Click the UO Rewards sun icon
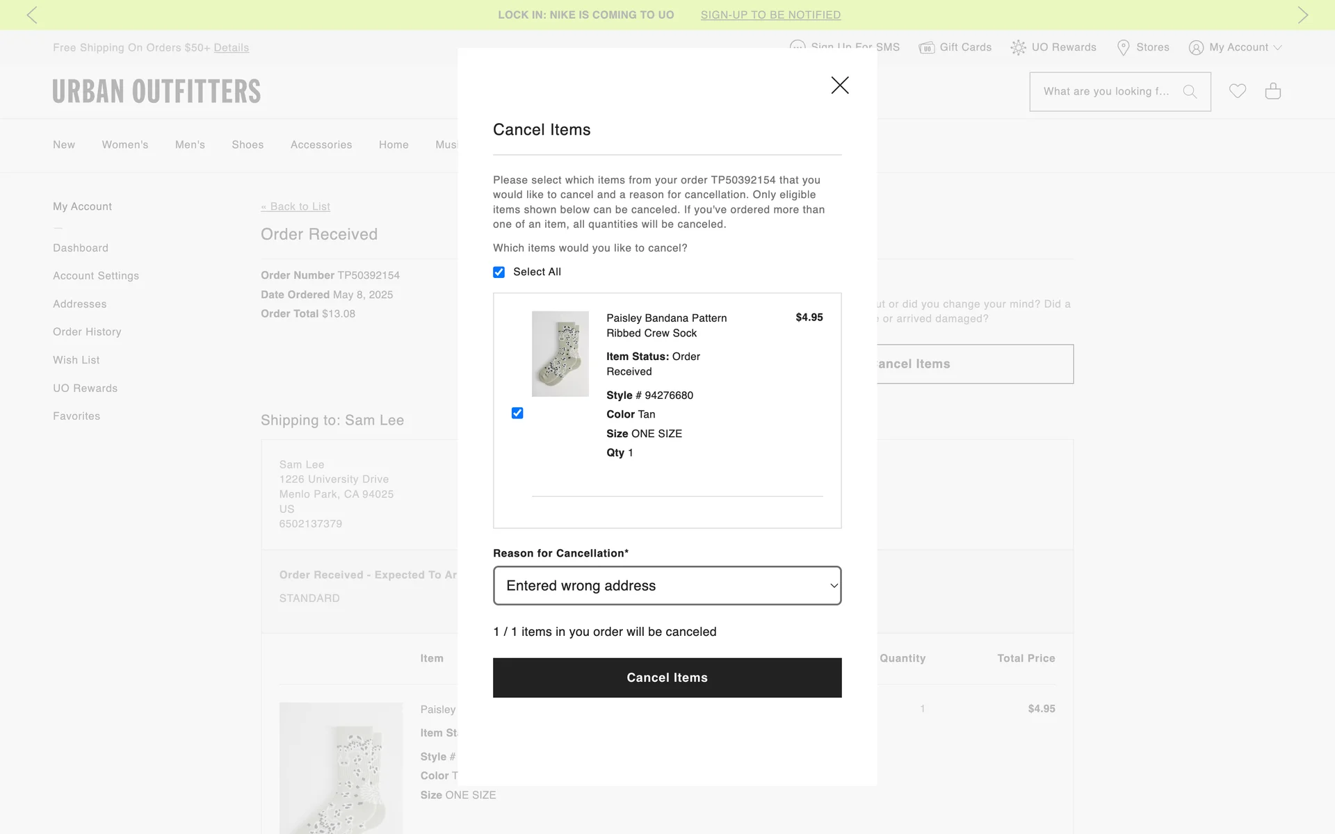The height and width of the screenshot is (834, 1335). (1018, 47)
